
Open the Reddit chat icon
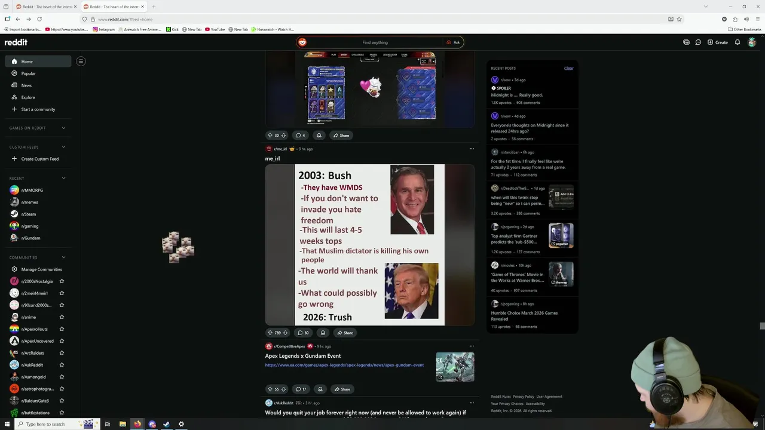click(x=698, y=42)
